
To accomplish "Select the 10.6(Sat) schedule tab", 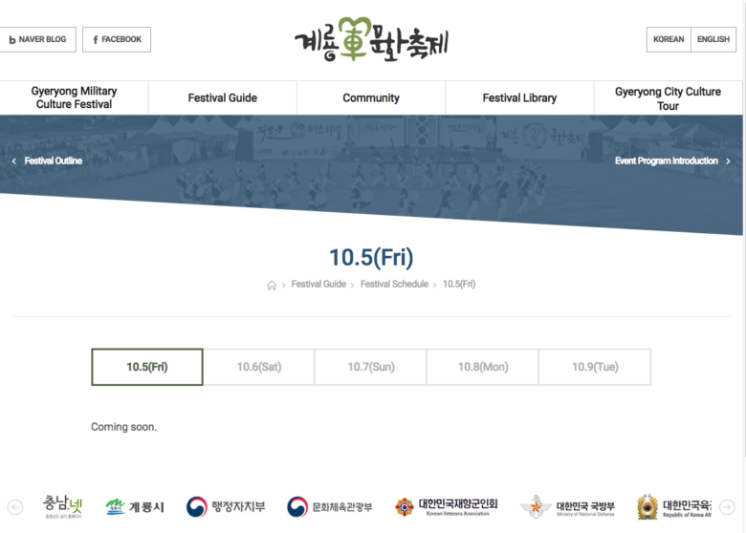I will [259, 367].
